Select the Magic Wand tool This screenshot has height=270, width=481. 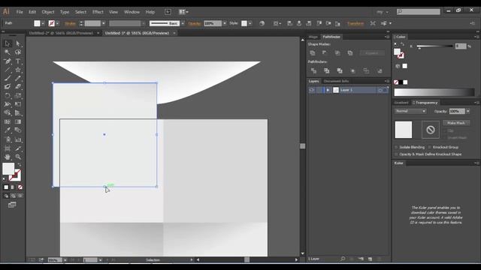pos(8,52)
